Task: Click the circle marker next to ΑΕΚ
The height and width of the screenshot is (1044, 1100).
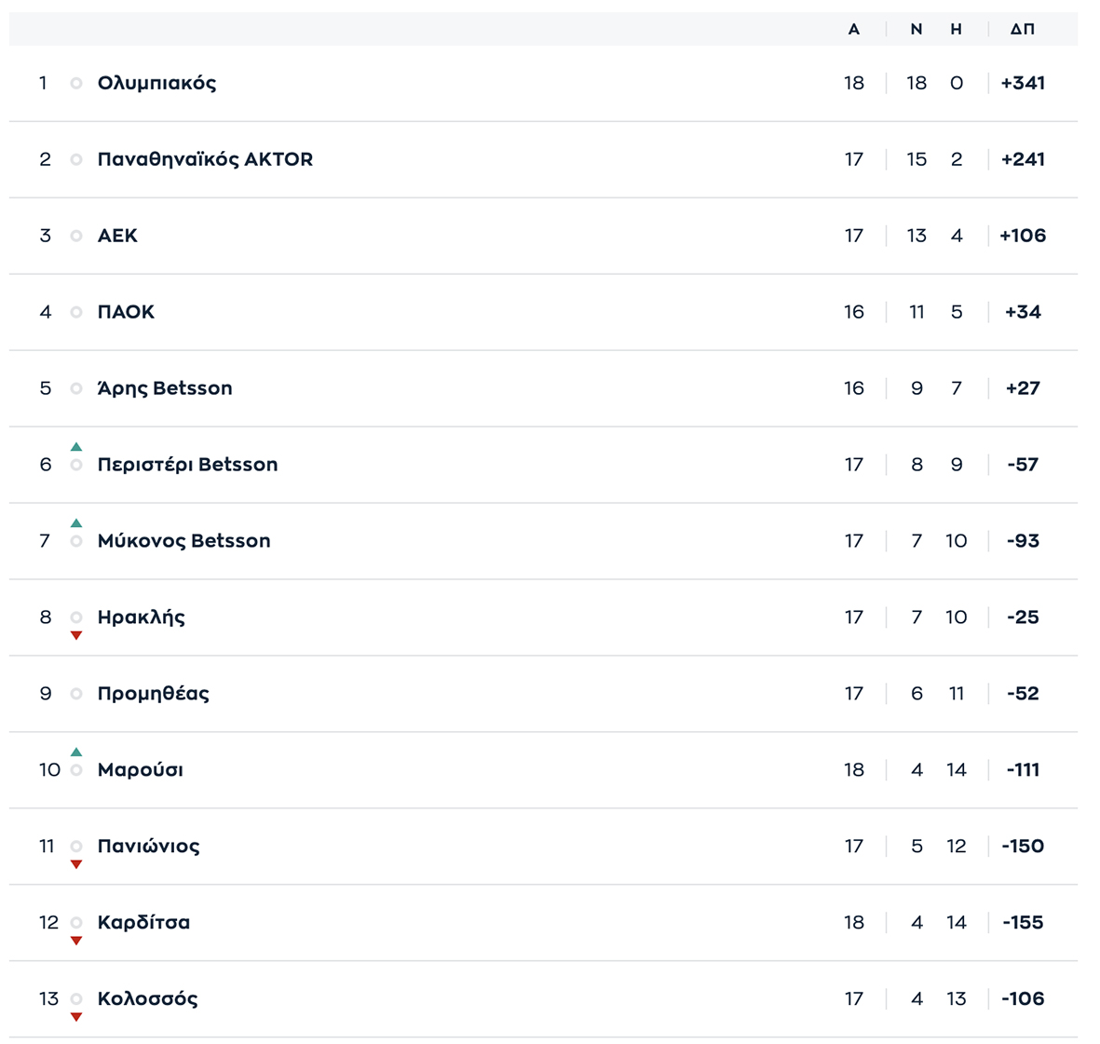Action: tap(76, 236)
